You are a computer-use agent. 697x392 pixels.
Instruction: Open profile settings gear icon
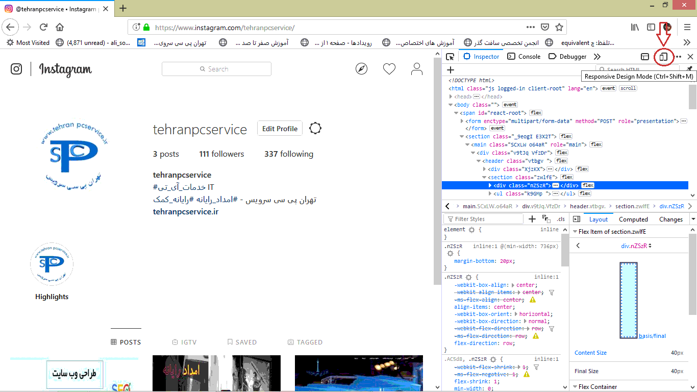pyautogui.click(x=315, y=129)
